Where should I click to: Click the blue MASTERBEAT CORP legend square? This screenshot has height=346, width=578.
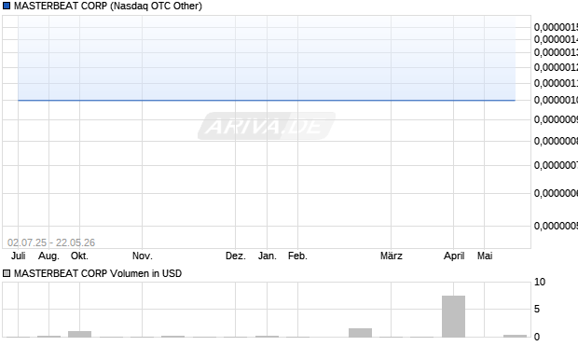(7, 6)
